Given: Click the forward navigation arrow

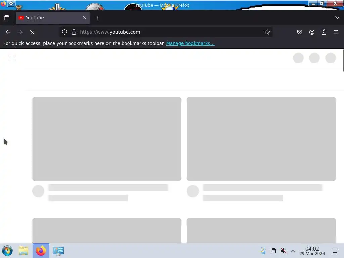Looking at the screenshot, I should click(x=20, y=32).
